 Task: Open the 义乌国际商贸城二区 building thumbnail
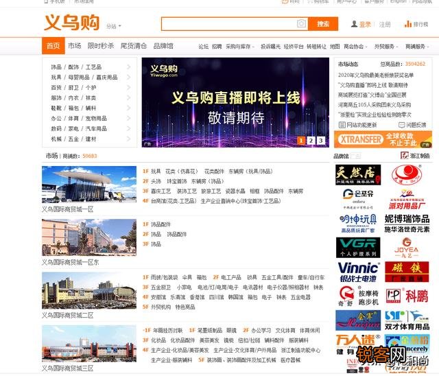(x=89, y=290)
